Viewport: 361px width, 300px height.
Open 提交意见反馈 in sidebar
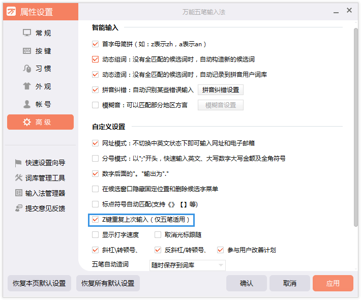45,208
